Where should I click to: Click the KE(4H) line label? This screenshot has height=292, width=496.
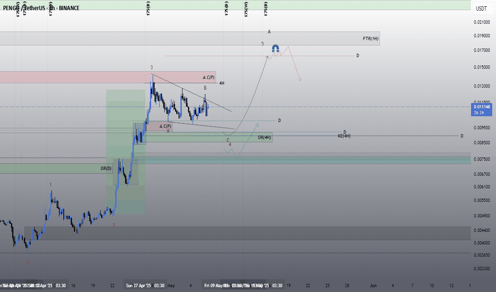[x=344, y=136]
